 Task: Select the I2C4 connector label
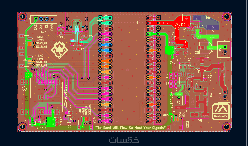tap(94, 121)
